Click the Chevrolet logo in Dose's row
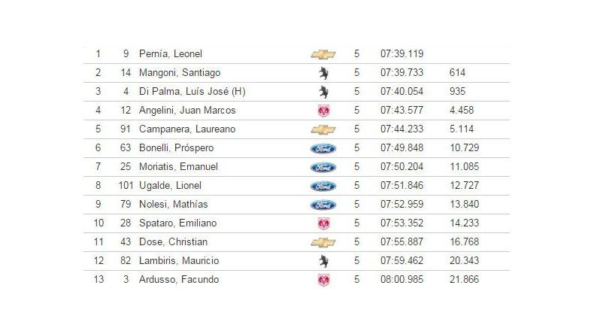Screen dimensions: 594x334 (323, 242)
